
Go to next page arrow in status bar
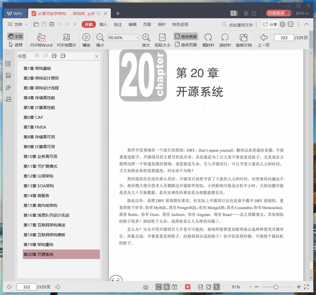[58, 287]
